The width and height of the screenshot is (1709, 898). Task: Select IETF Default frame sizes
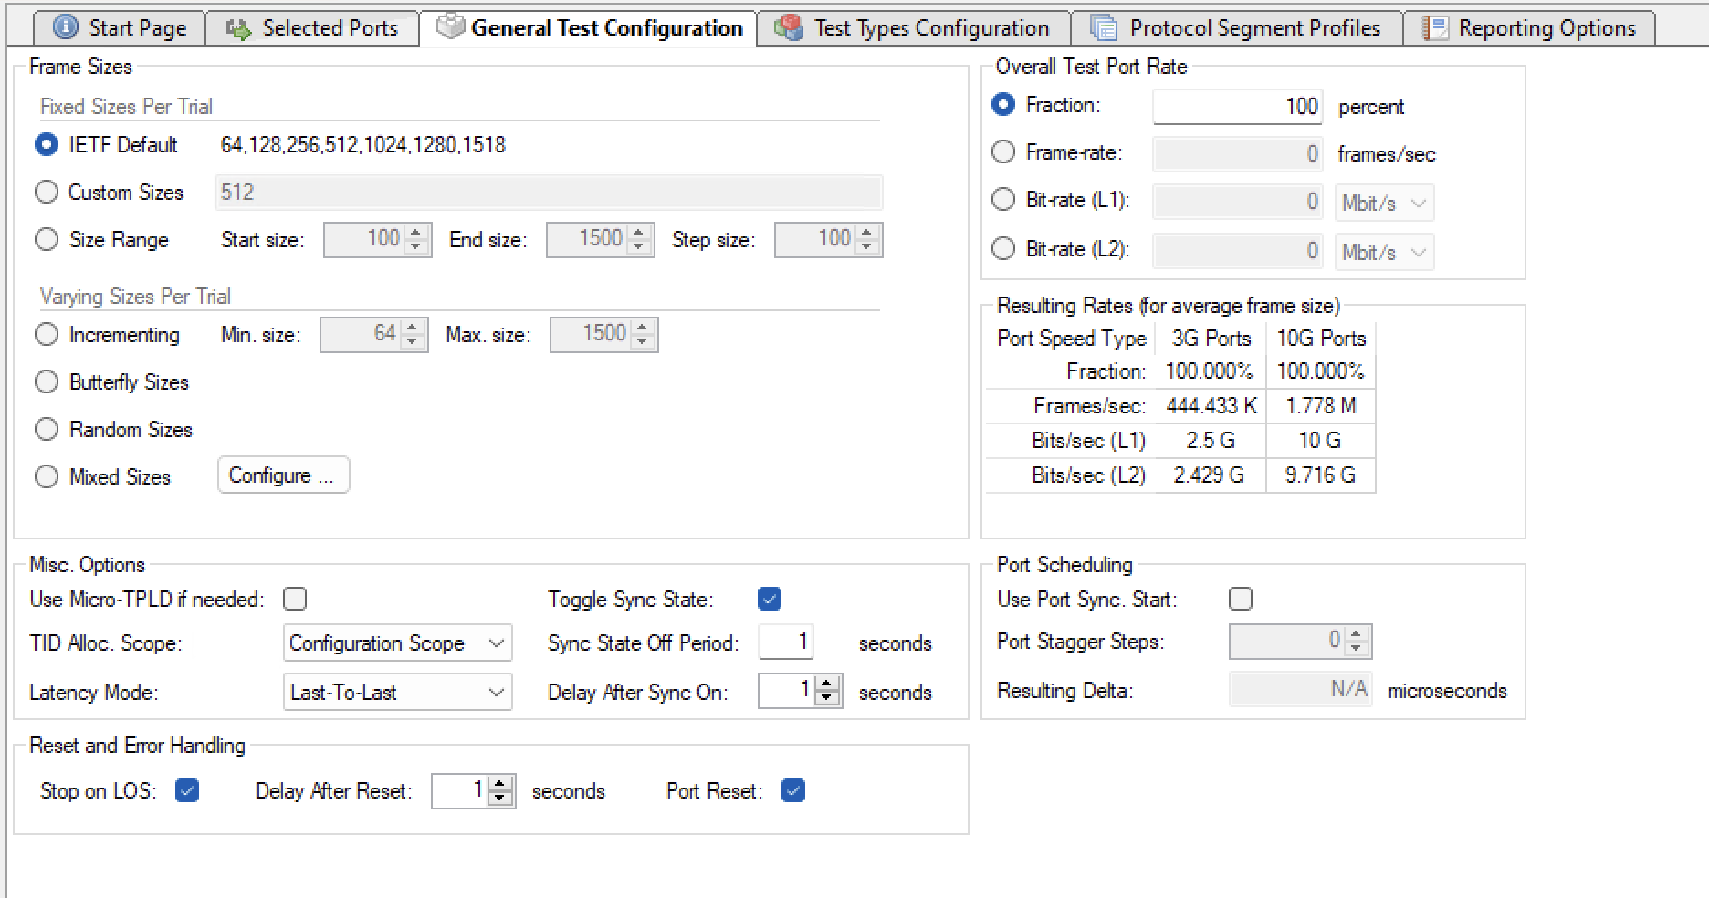47,145
